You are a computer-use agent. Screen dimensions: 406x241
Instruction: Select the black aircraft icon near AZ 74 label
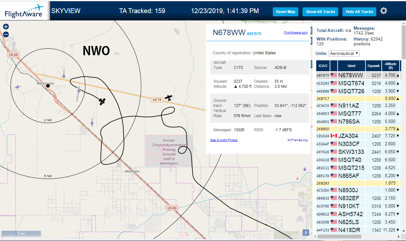click(x=168, y=98)
